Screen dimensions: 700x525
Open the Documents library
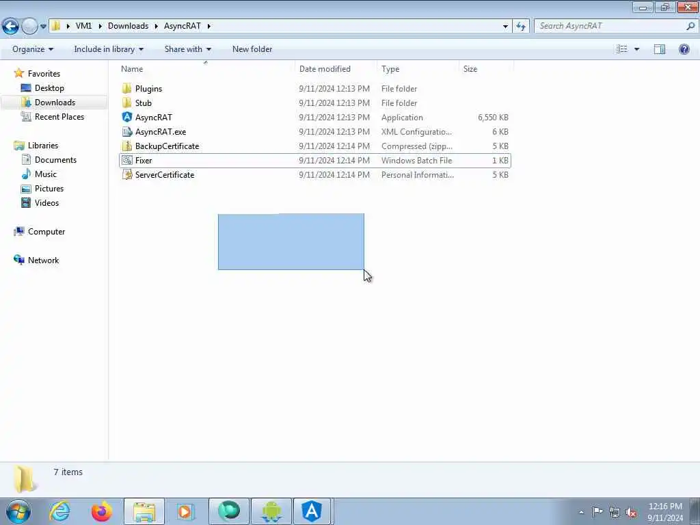pos(55,159)
